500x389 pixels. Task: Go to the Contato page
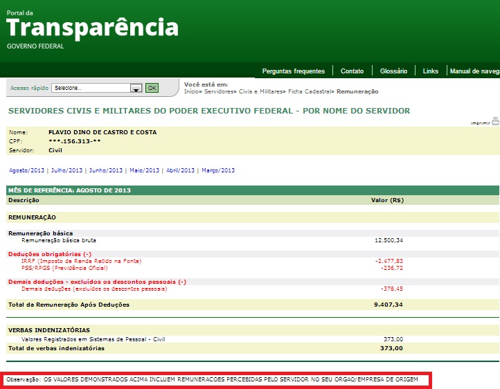[x=352, y=71]
